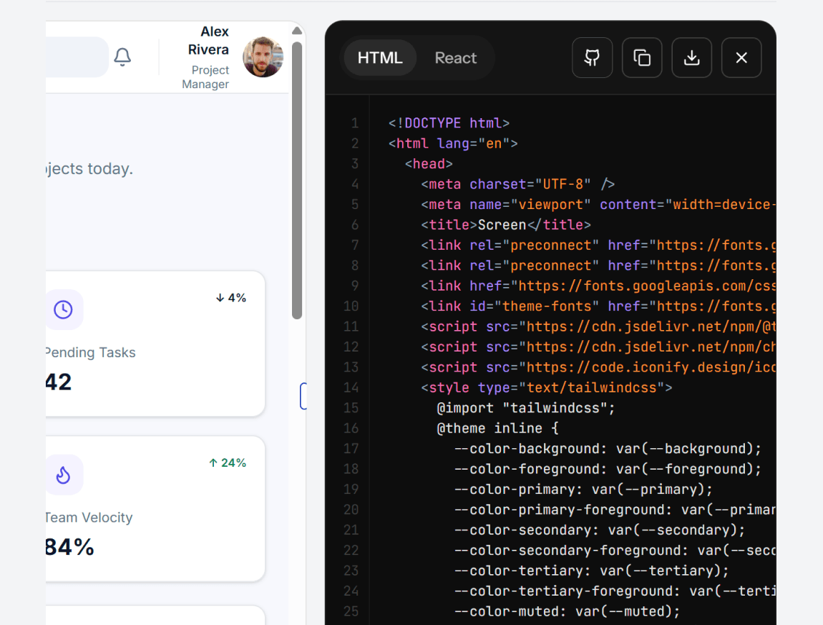This screenshot has width=823, height=625.
Task: Select the Pending Tasks label
Action: (90, 352)
